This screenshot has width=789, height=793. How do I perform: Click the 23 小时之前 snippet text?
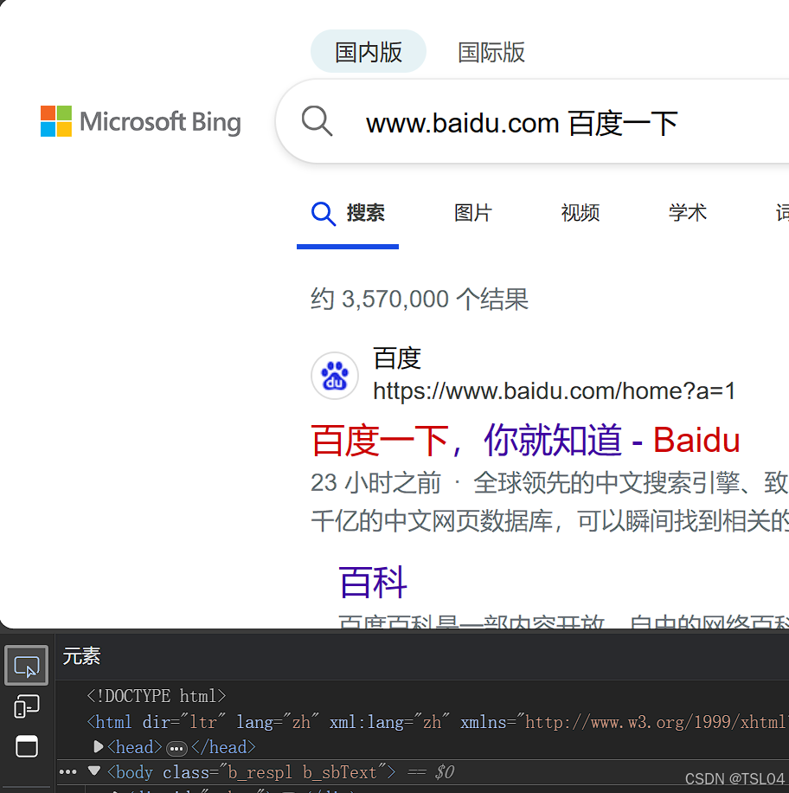tap(375, 482)
